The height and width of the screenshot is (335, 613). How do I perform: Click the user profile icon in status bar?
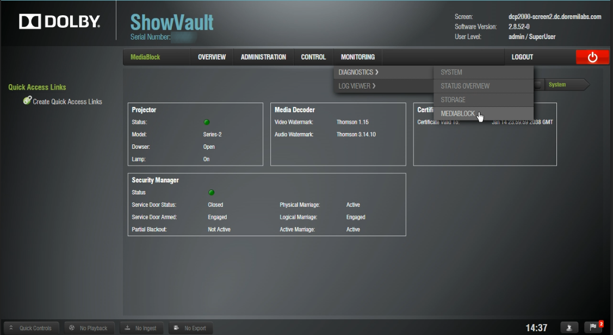click(569, 327)
